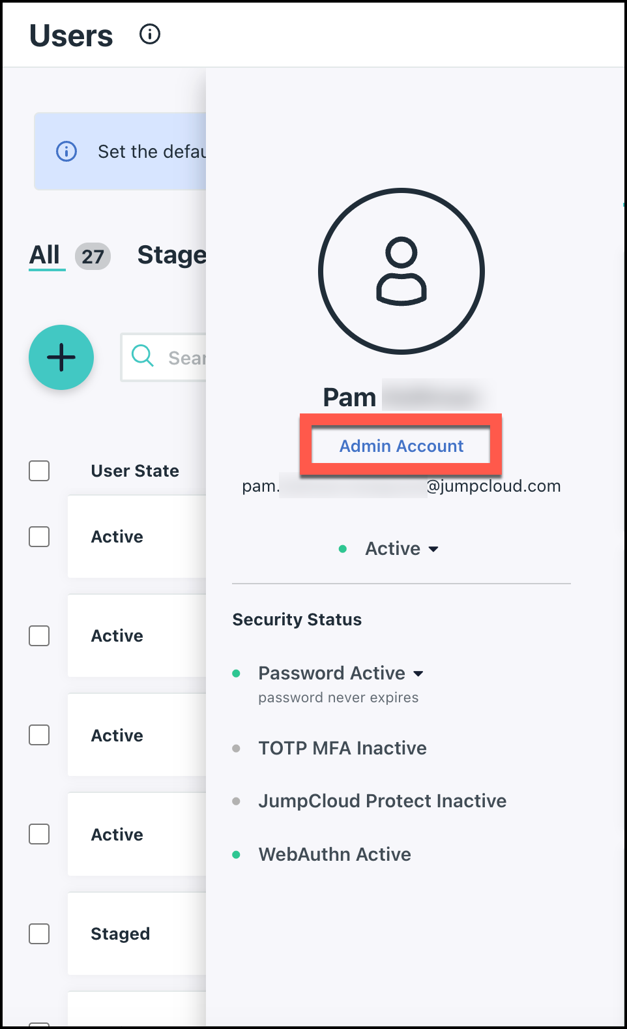627x1029 pixels.
Task: Tick the checkbox for the second Active user
Action: (39, 636)
